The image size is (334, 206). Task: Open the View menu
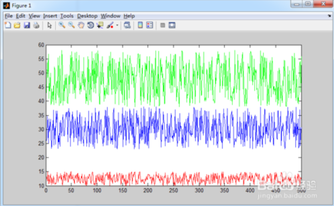click(34, 16)
